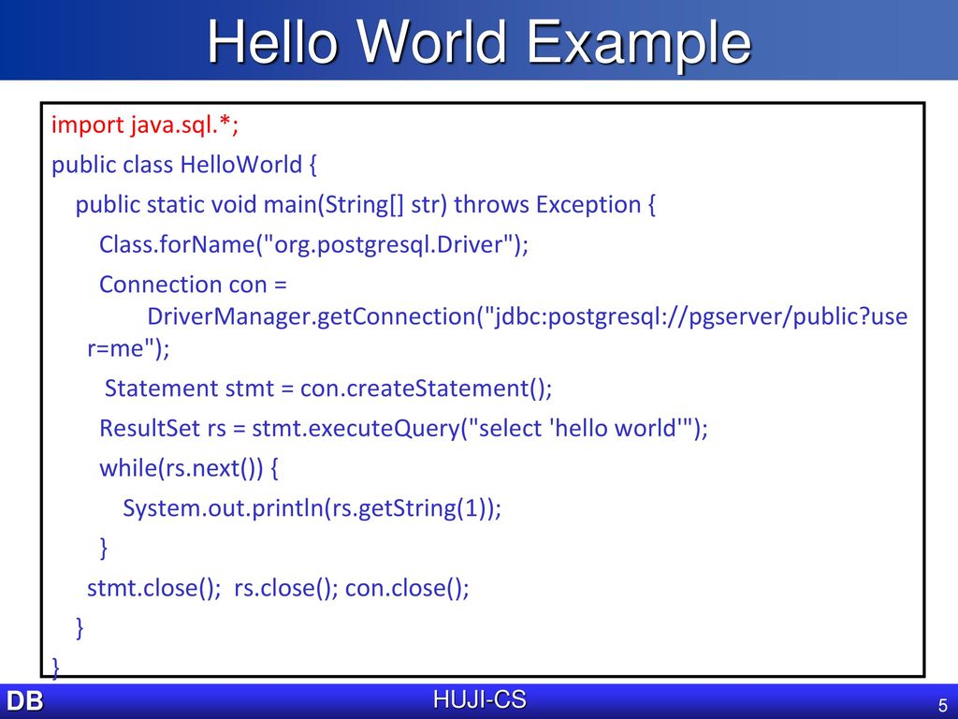Click the DriverManager.getConnection jdbc URL line
The image size is (958, 719).
[528, 316]
